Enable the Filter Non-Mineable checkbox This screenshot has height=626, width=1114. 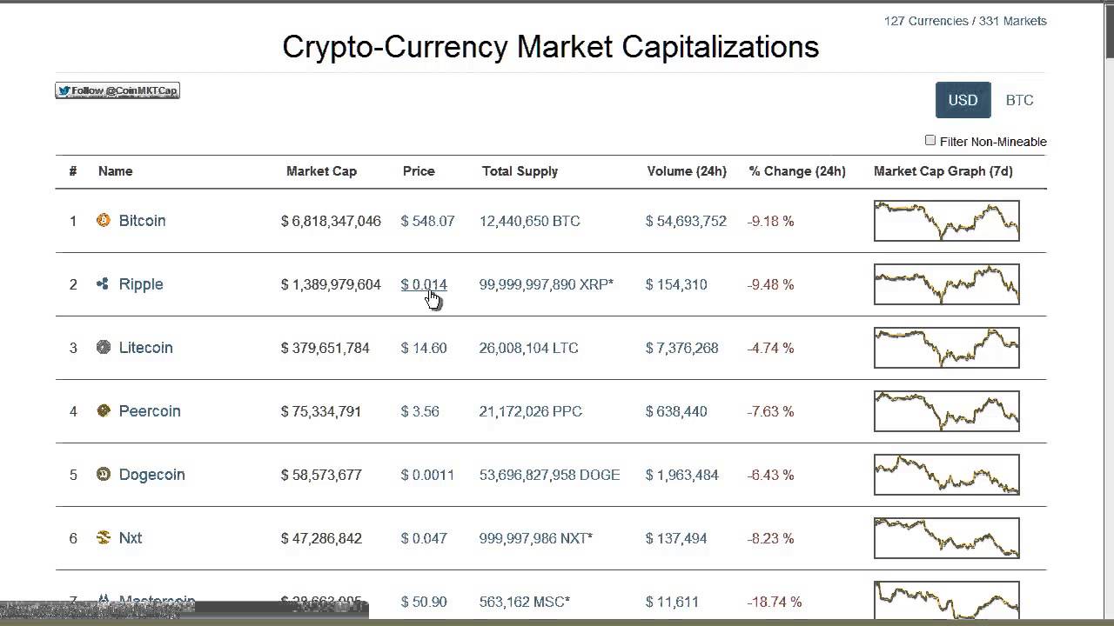tap(930, 140)
